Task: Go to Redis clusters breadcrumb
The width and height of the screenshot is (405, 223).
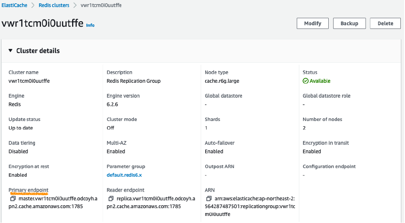Action: click(x=54, y=5)
